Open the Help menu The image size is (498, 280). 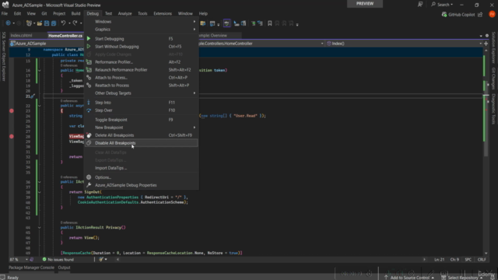pyautogui.click(x=203, y=14)
